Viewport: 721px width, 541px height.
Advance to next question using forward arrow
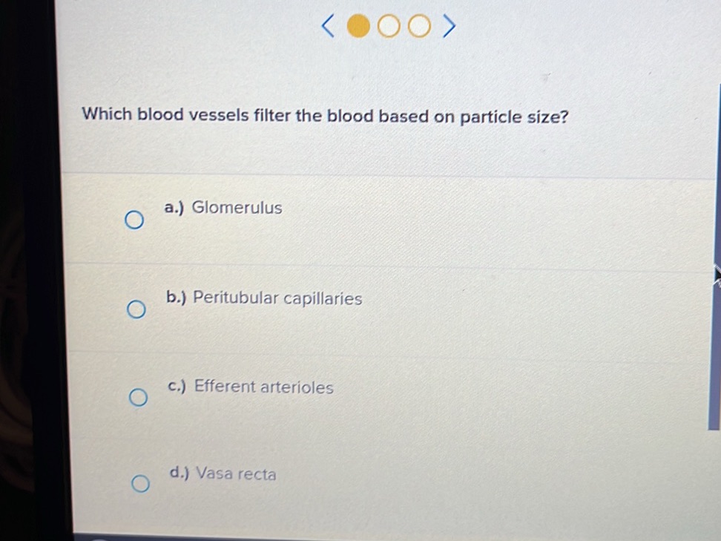pos(450,26)
